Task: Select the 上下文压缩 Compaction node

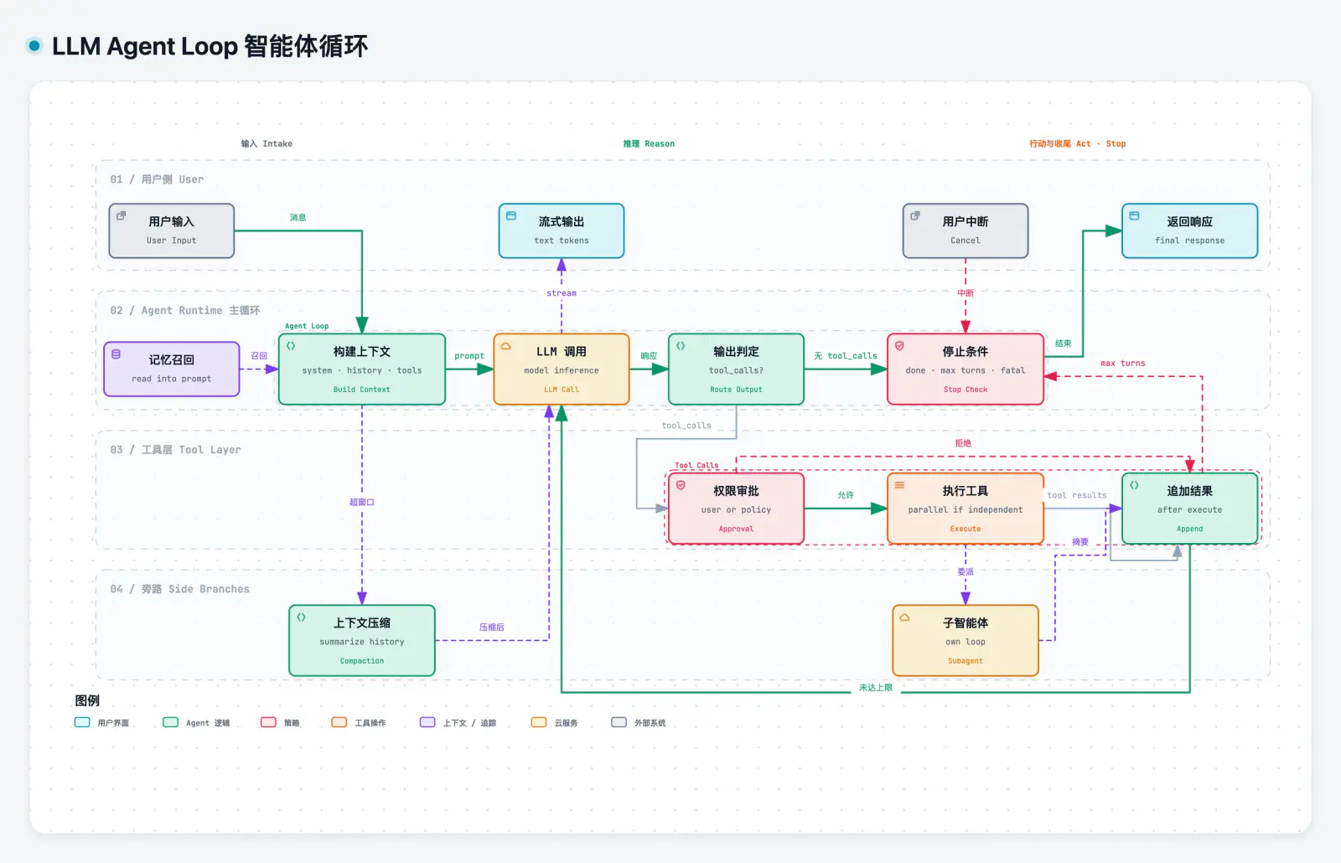Action: click(362, 640)
